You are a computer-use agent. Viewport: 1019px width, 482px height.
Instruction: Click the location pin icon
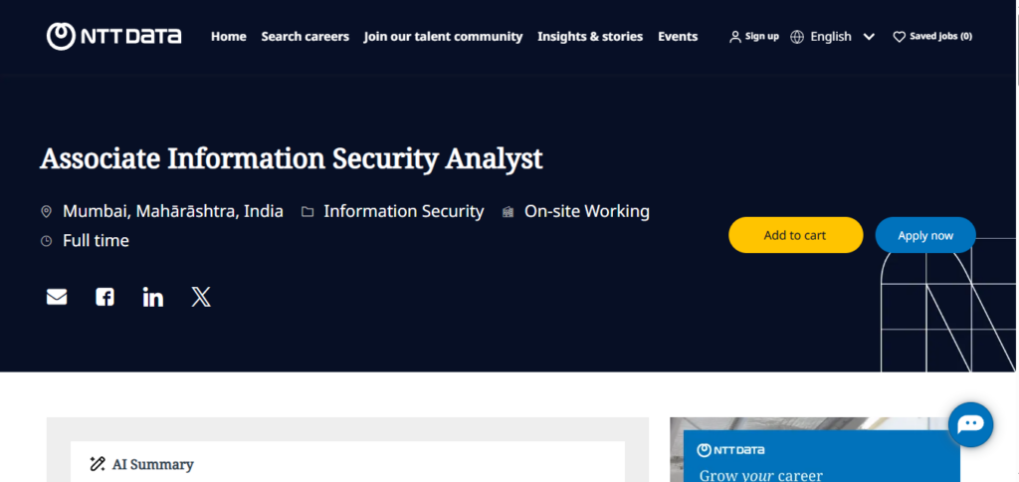tap(46, 211)
